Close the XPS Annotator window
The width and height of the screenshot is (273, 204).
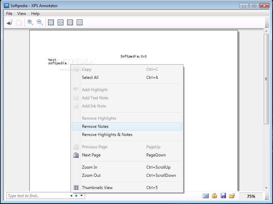tap(264, 6)
